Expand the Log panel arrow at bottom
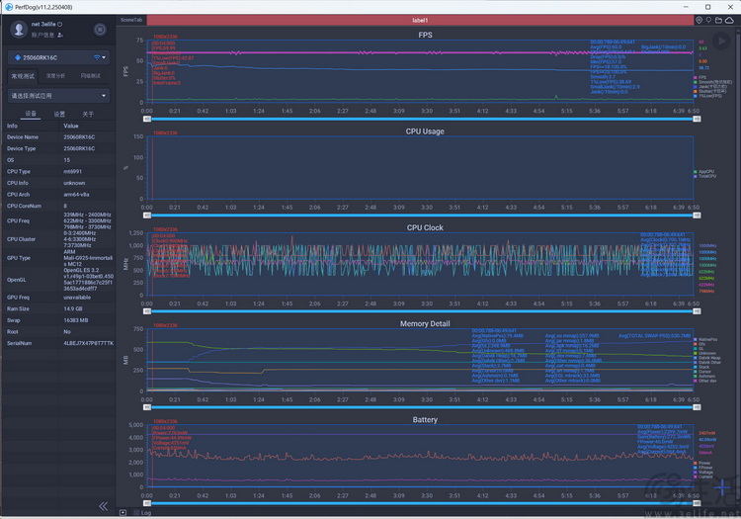 pos(123,512)
